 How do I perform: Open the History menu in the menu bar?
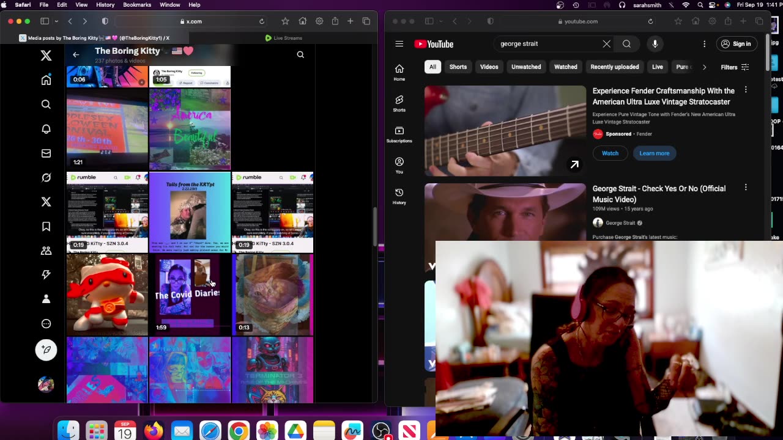click(x=105, y=5)
